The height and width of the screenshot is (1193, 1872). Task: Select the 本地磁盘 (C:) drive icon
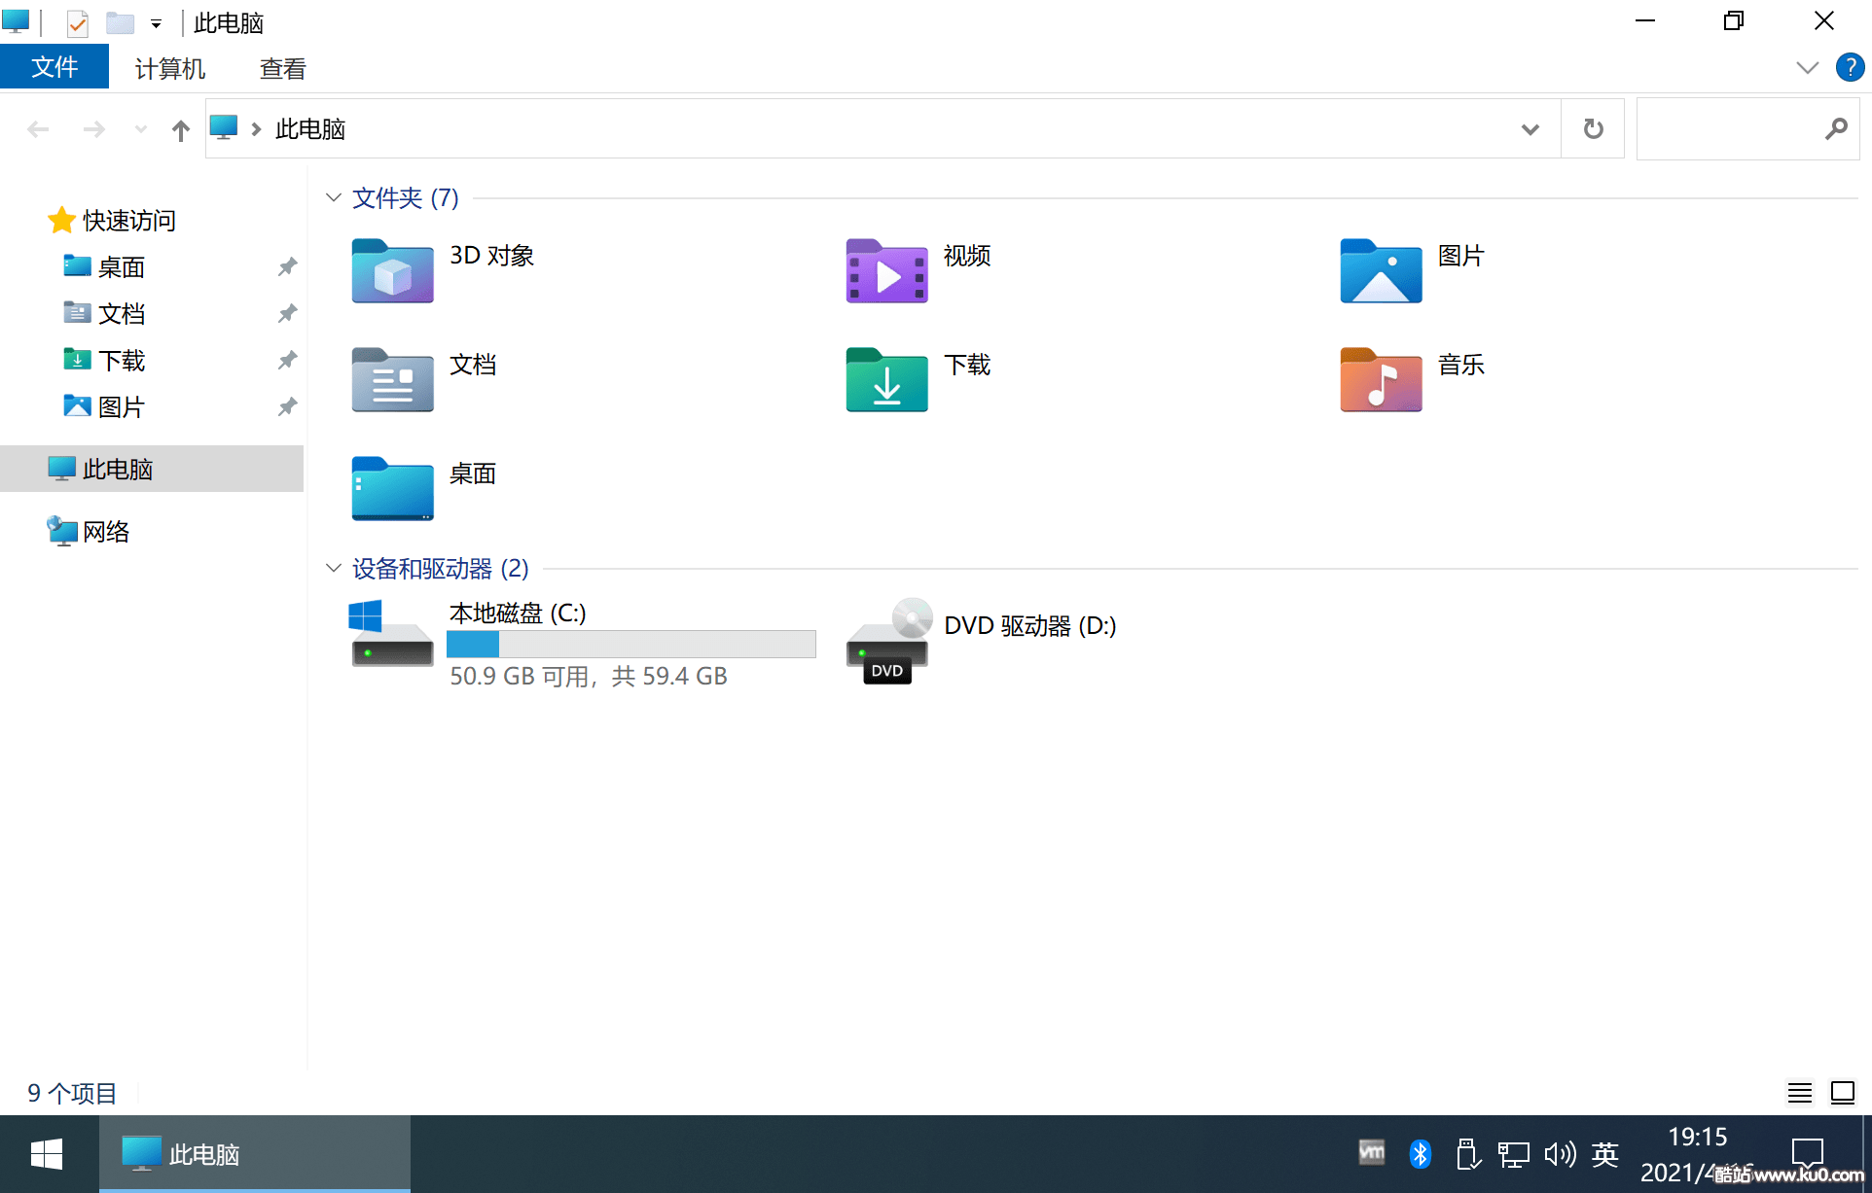(x=391, y=634)
